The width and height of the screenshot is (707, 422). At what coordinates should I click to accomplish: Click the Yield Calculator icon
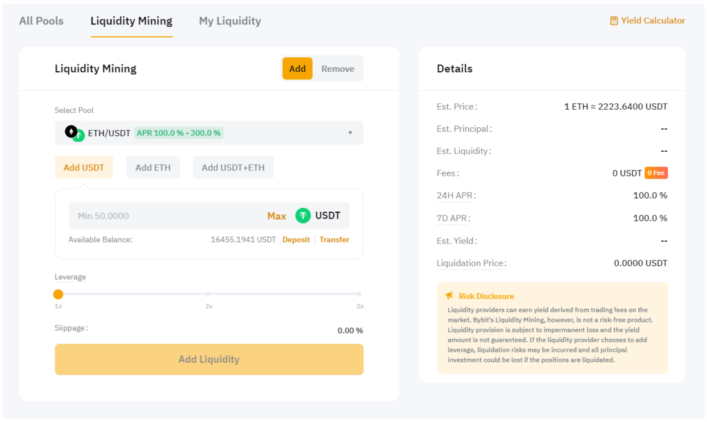614,21
